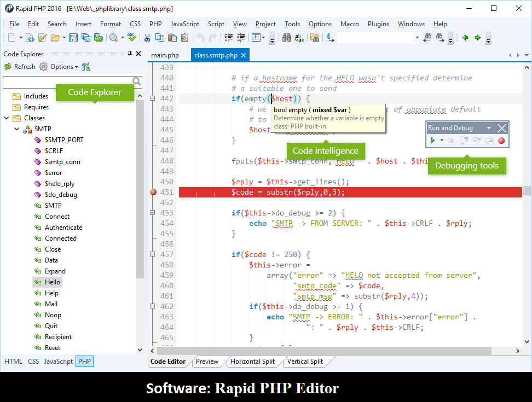532x402 pixels.
Task: Navigate back with green left arrow
Action: tap(465, 38)
